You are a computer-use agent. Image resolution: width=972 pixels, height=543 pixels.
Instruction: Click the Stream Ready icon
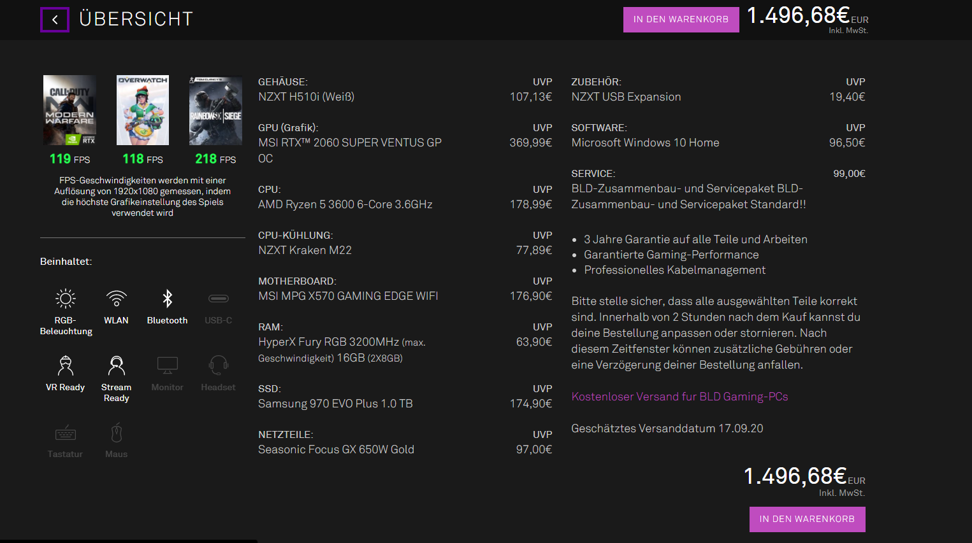tap(116, 365)
